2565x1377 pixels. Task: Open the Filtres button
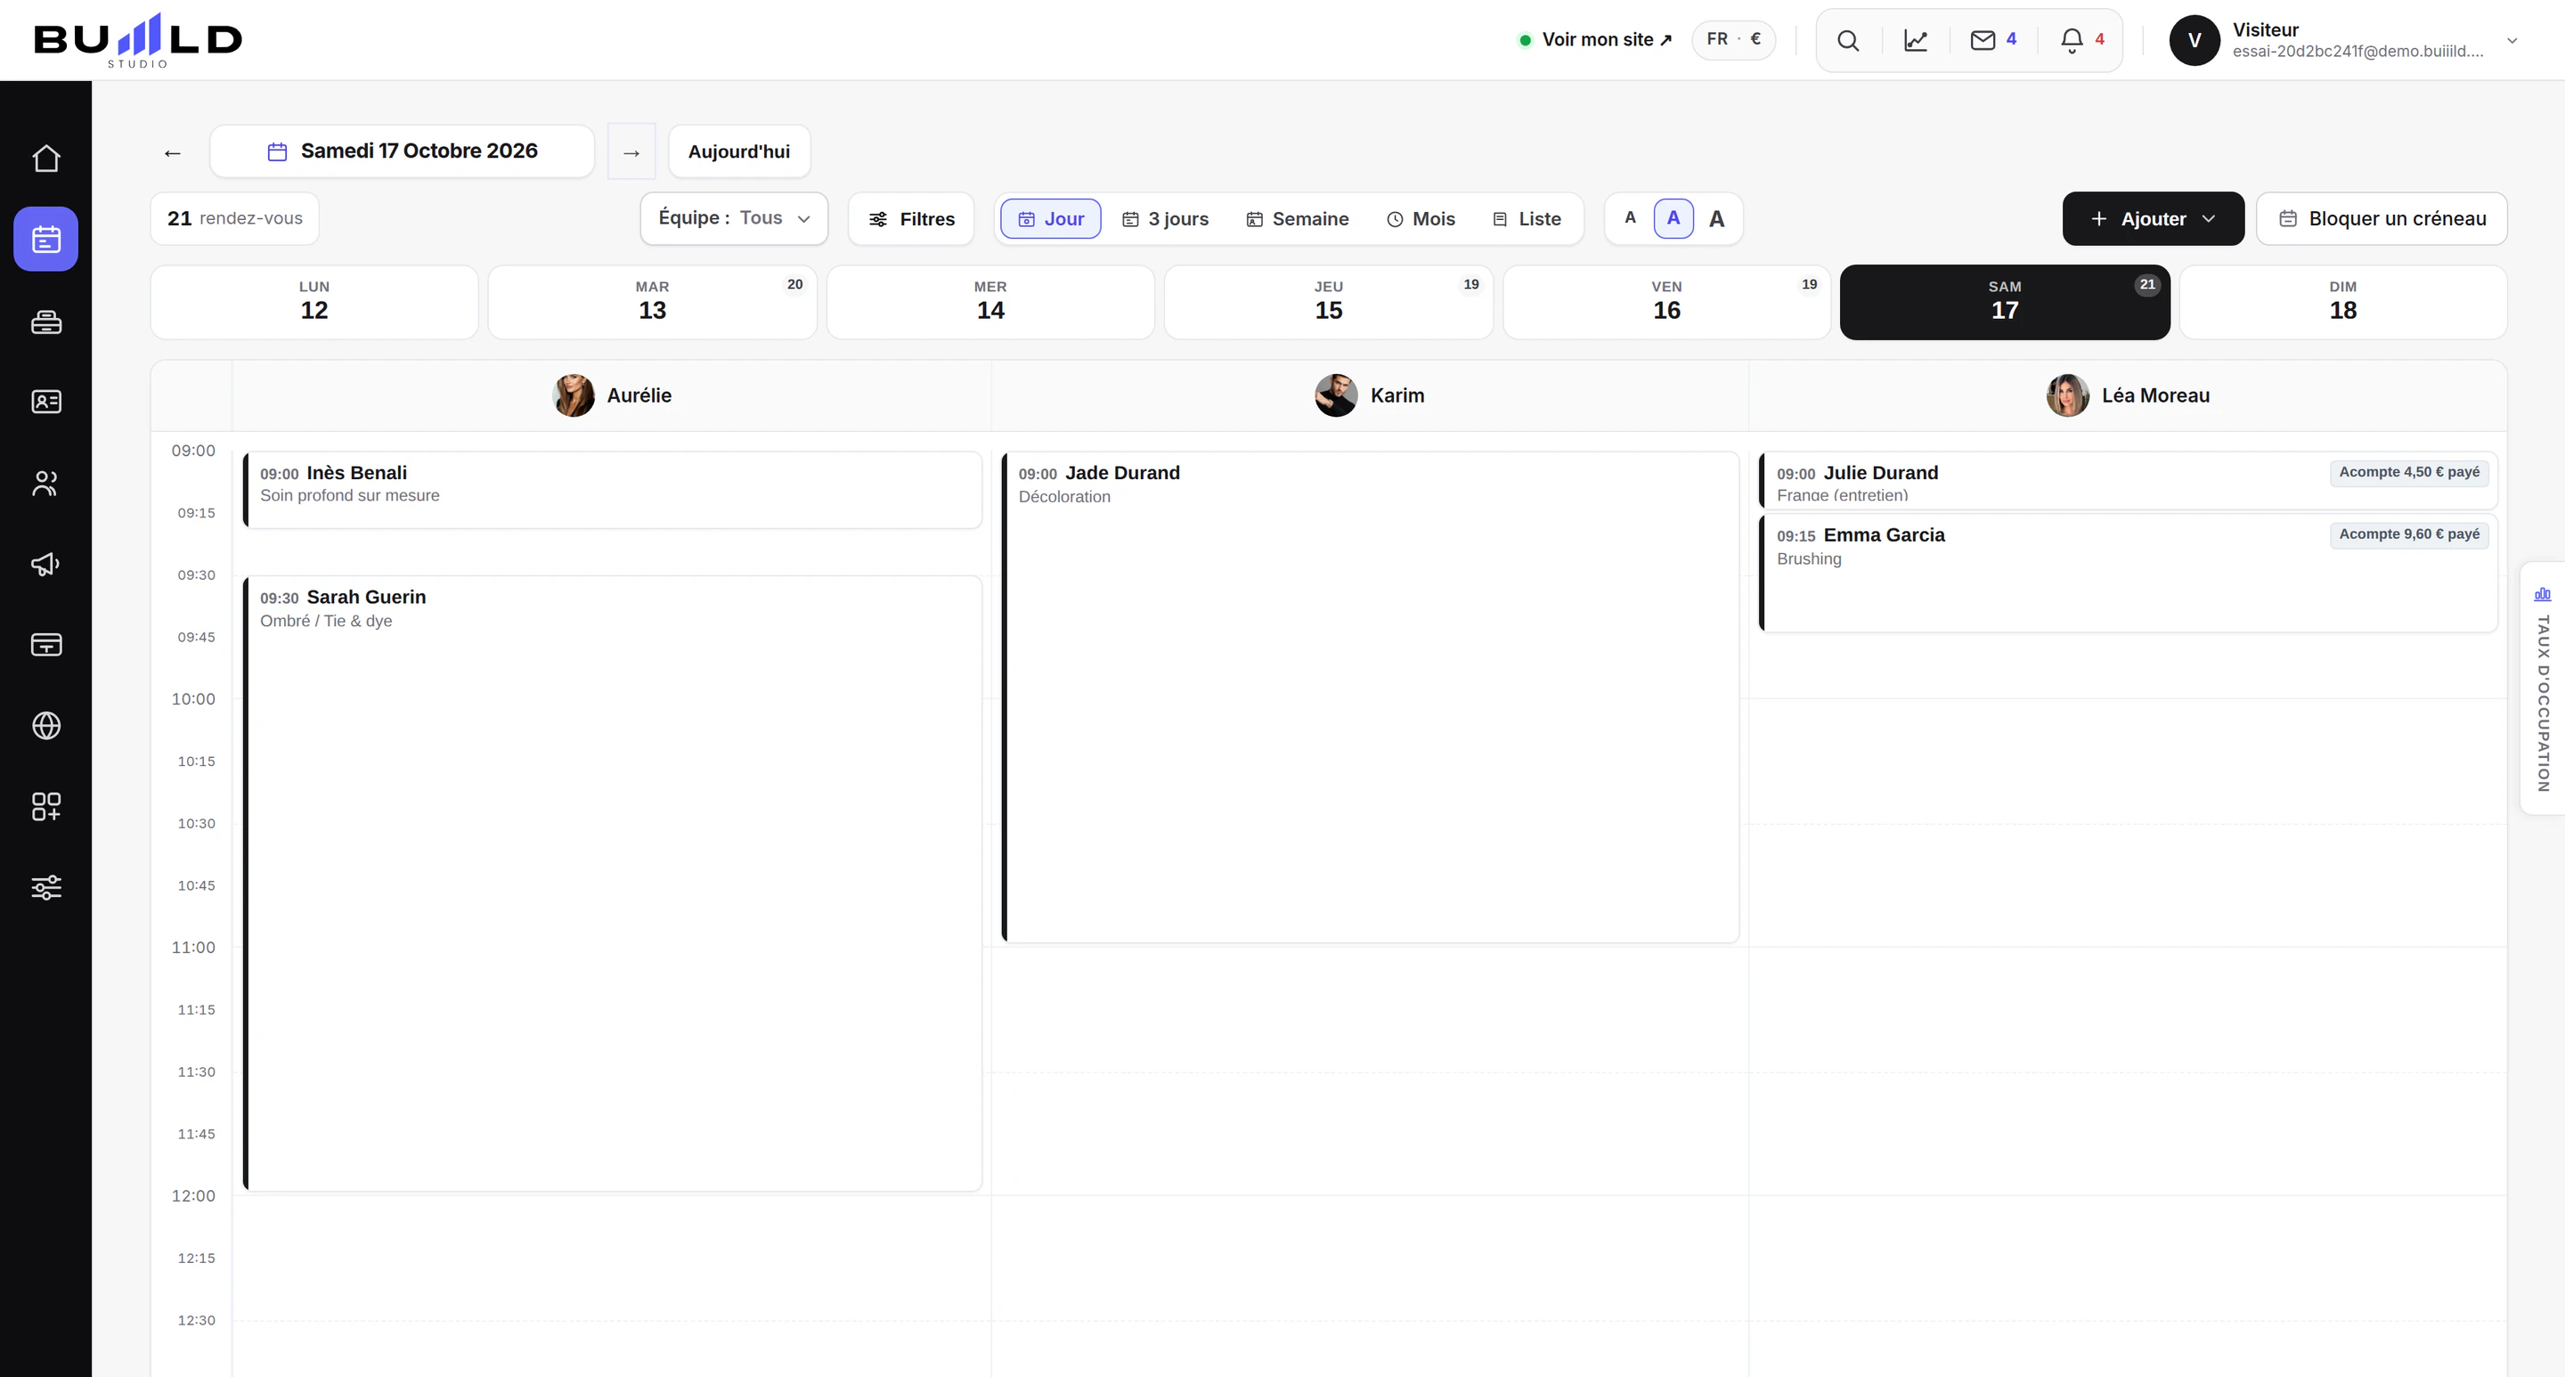coord(911,218)
